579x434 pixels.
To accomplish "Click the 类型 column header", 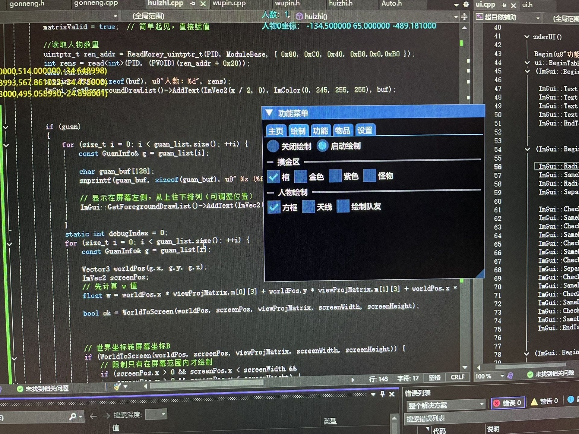I will coord(330,421).
